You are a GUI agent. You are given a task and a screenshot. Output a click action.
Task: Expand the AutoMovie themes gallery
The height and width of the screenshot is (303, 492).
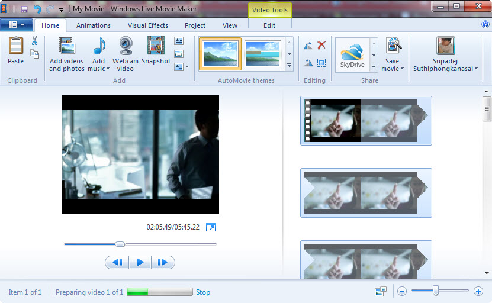click(x=289, y=65)
